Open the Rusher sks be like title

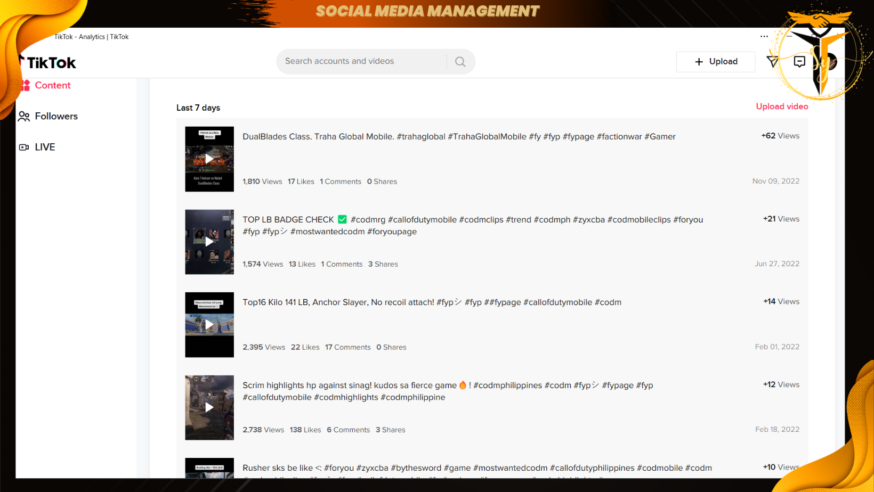pos(477,468)
